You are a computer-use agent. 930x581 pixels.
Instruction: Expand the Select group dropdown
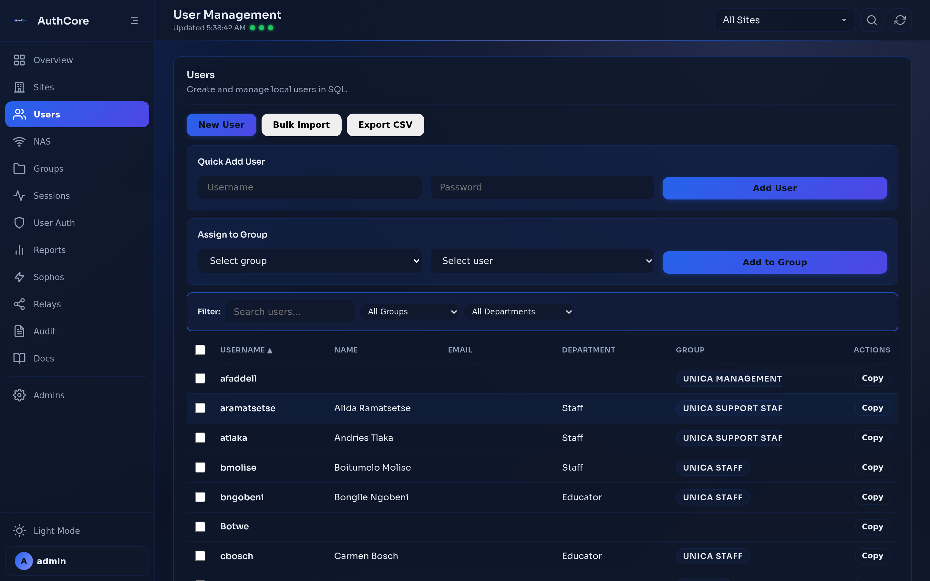point(309,260)
